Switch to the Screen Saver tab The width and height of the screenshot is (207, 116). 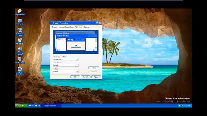click(x=69, y=27)
